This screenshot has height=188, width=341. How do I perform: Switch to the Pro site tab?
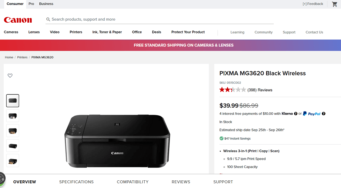[x=31, y=4]
